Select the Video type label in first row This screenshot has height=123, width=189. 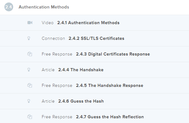pyautogui.click(x=47, y=23)
